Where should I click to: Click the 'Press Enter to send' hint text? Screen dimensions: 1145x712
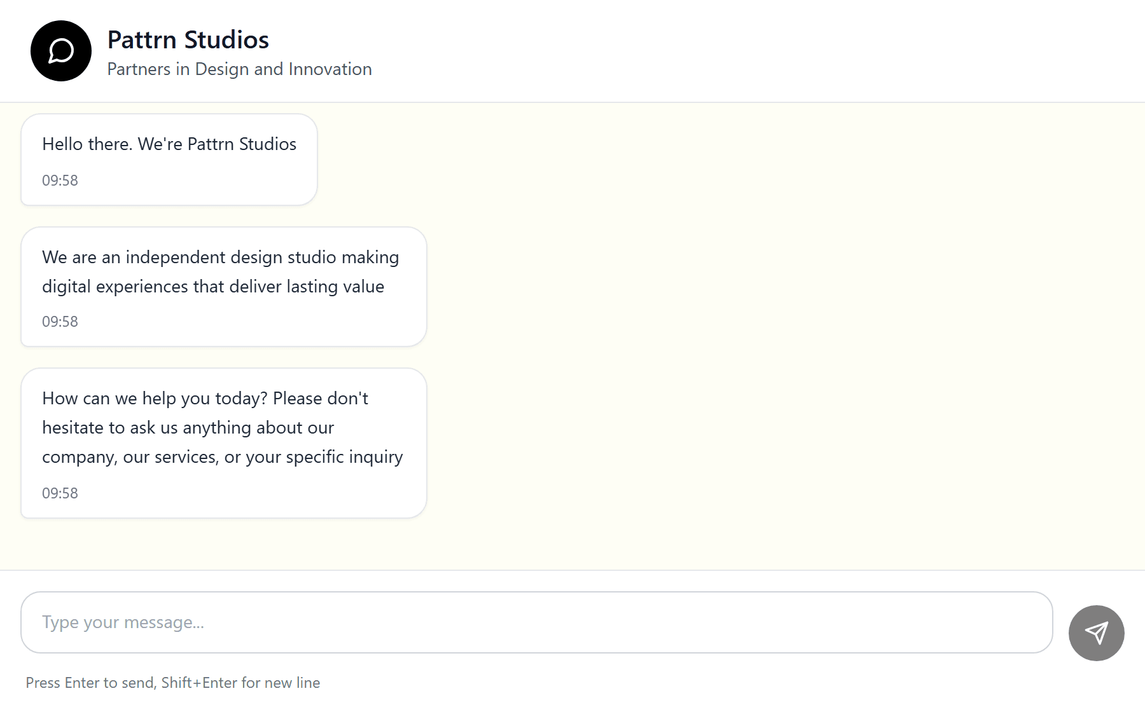[173, 683]
